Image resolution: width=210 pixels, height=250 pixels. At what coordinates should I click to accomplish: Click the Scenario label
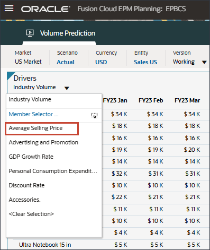(x=67, y=53)
